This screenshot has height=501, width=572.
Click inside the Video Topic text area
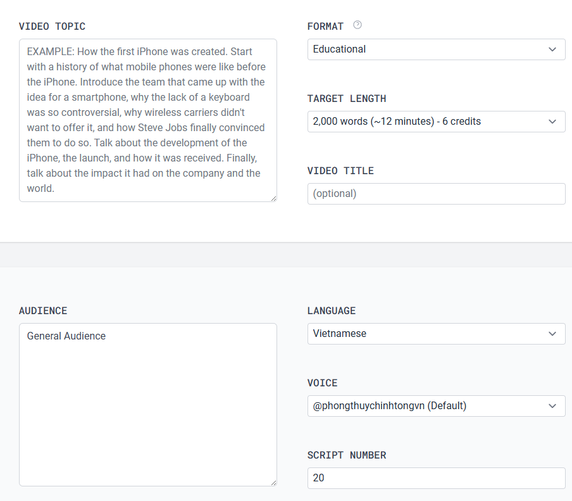click(x=147, y=120)
